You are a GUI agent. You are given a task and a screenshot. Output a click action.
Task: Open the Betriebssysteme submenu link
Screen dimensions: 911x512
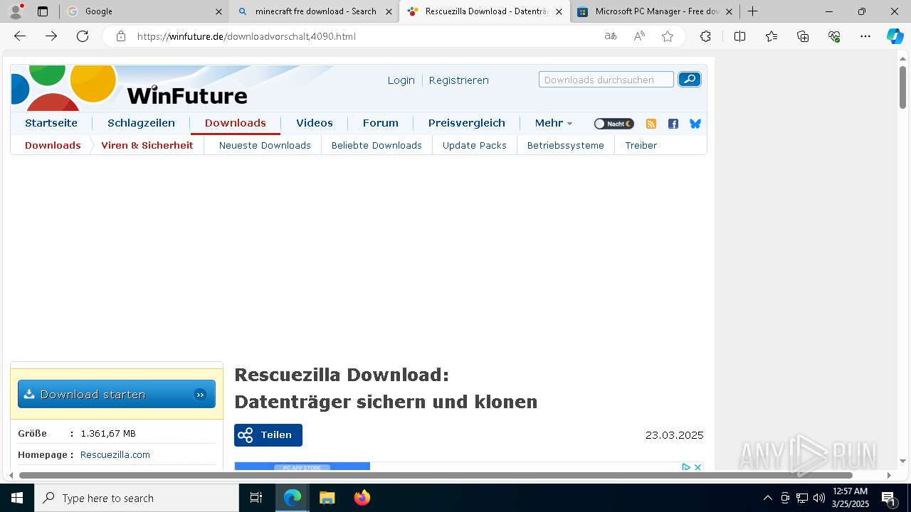tap(566, 145)
